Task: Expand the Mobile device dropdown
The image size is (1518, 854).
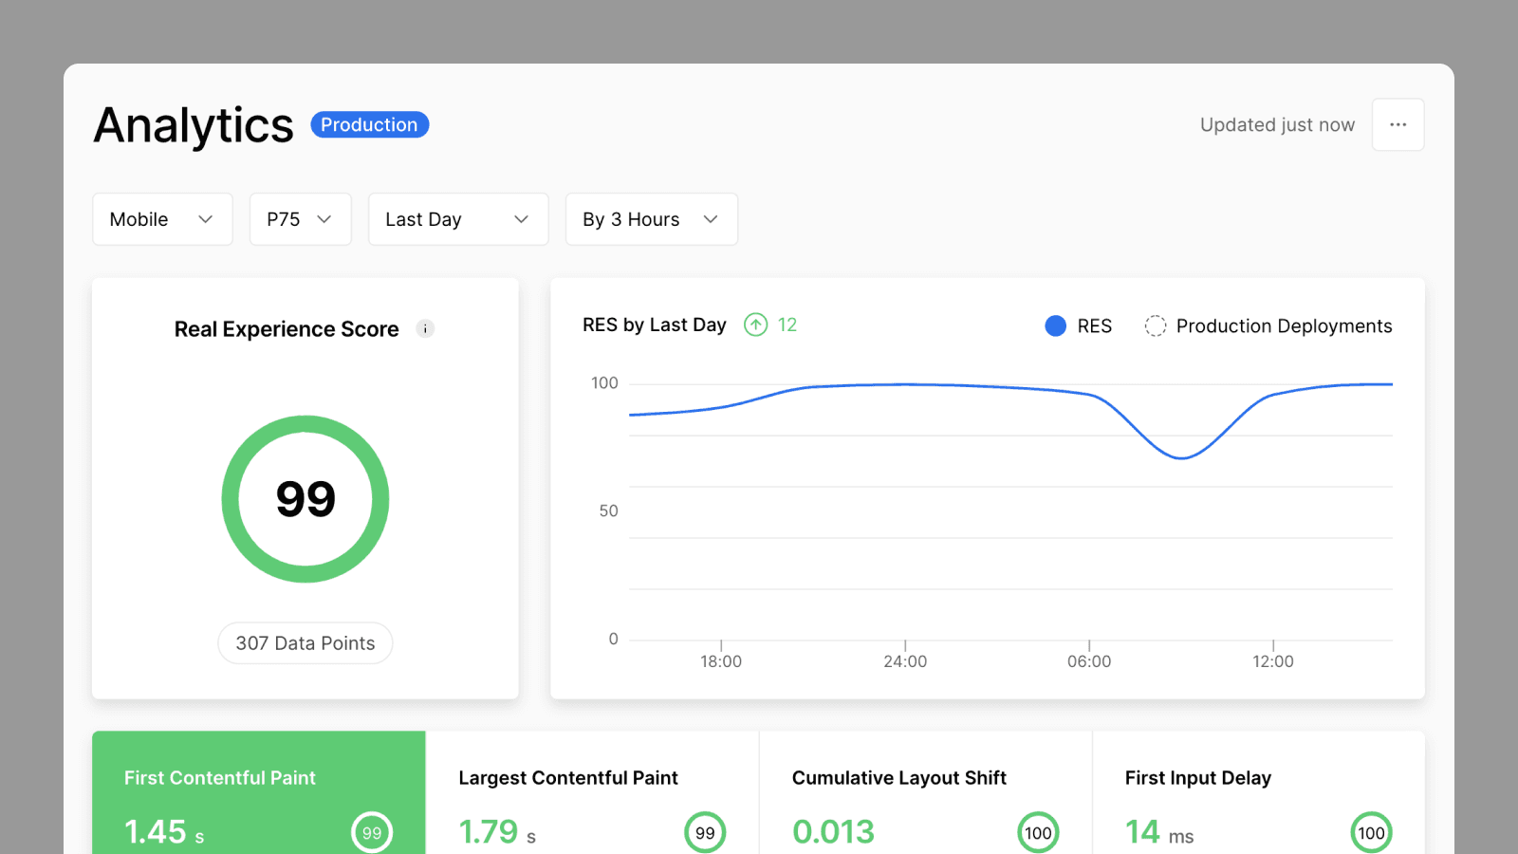Action: 162,219
